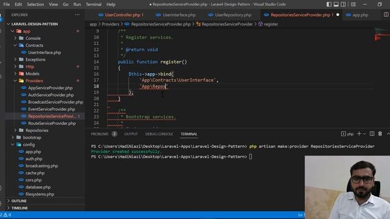The image size is (390, 219).
Task: Toggle primary sidebar layout icon
Action: 329,4
